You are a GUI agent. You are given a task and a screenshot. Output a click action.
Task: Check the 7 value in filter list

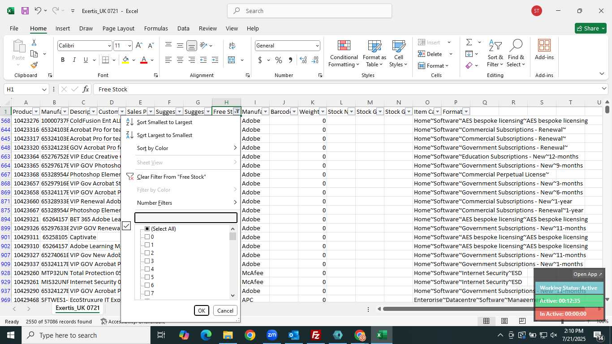(147, 293)
